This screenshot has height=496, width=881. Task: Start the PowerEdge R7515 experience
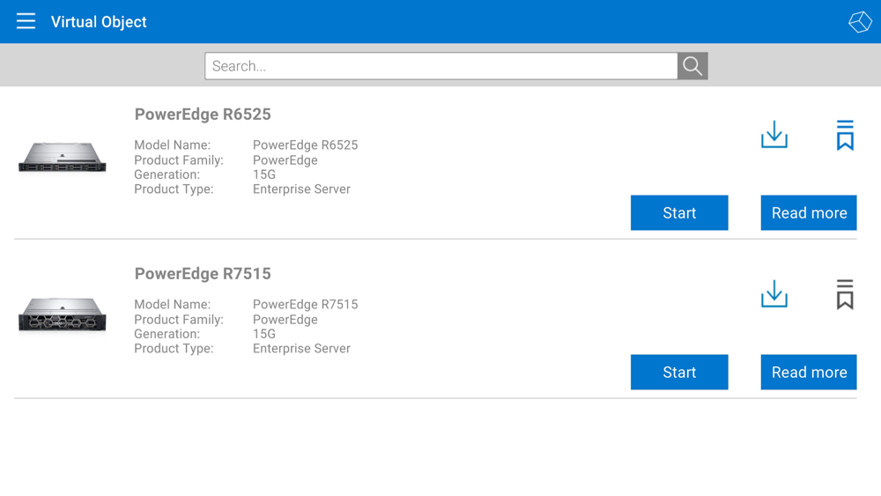point(679,373)
